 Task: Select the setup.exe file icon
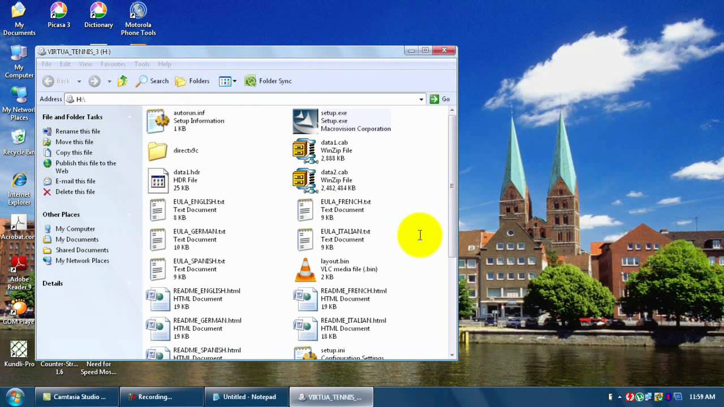click(305, 121)
